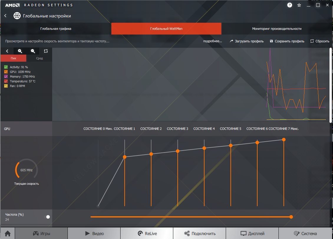This screenshot has width=333, height=239.
Task: Click the globe icon next to Глобальные настройки
Action: point(17,16)
